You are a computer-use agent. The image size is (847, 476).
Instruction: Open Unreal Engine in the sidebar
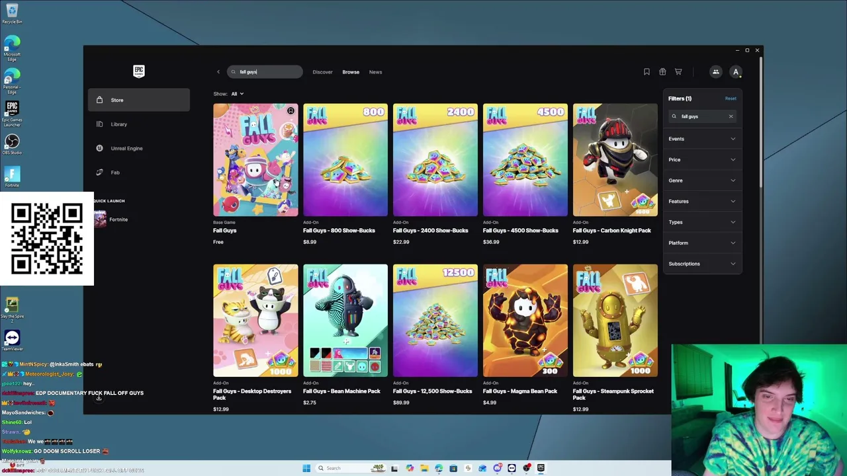139,148
